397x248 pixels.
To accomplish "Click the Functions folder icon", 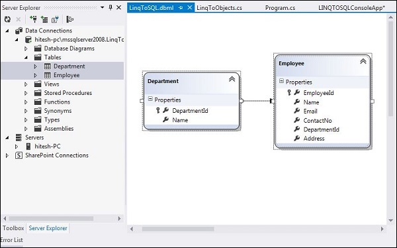I will click(x=38, y=102).
